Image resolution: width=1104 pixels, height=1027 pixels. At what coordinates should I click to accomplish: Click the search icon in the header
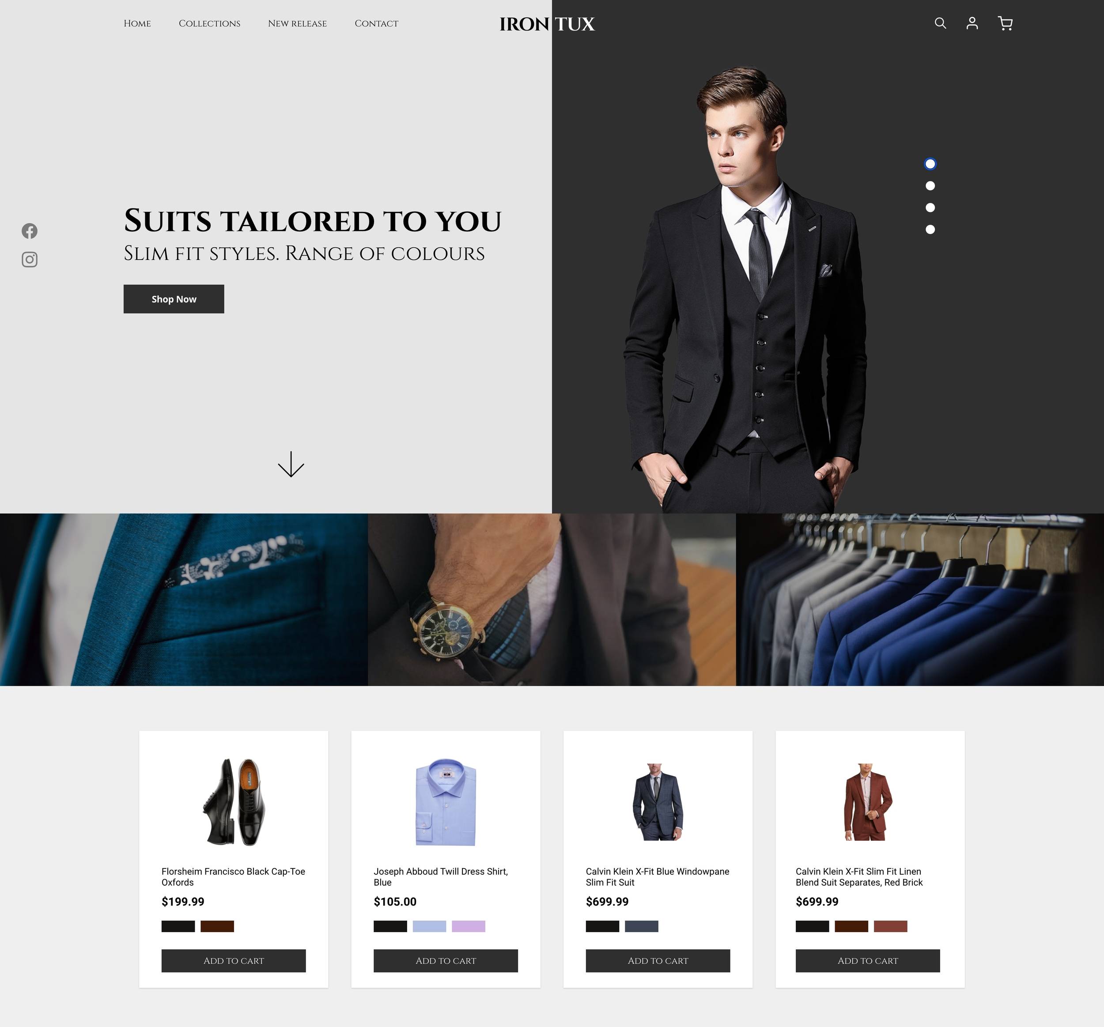pos(940,23)
